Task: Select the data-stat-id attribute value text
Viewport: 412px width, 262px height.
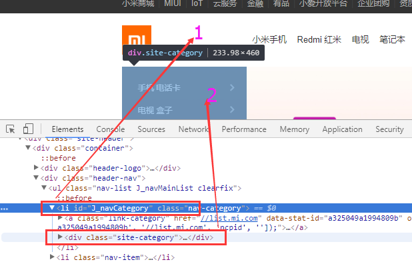Action: 363,218
